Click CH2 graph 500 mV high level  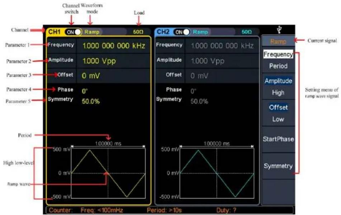170,149
